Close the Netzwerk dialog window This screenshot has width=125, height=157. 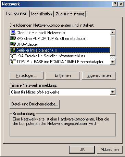click(x=121, y=4)
